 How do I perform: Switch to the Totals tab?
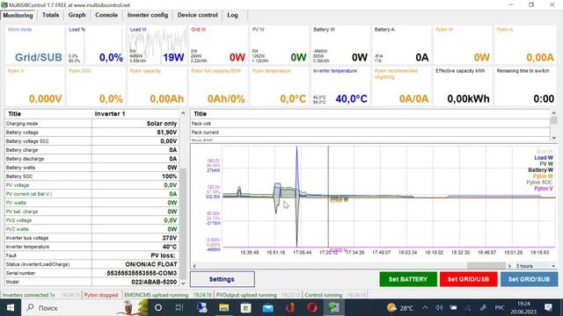[51, 15]
